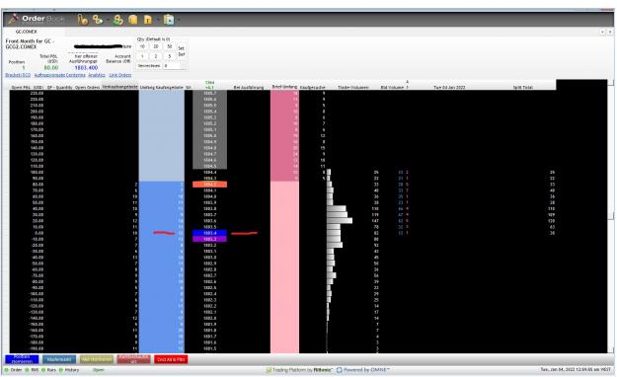Click the plain yellow page toolbar icon
The height and width of the screenshot is (377, 617).
(x=133, y=20)
